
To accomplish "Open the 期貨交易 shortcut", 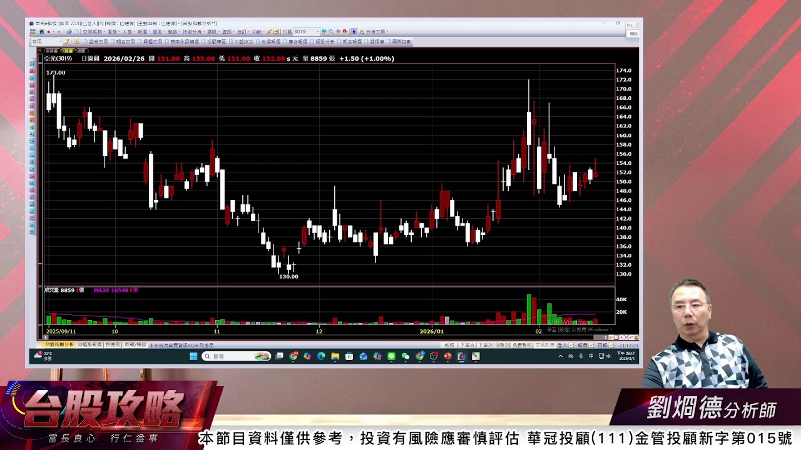I will pos(123,41).
